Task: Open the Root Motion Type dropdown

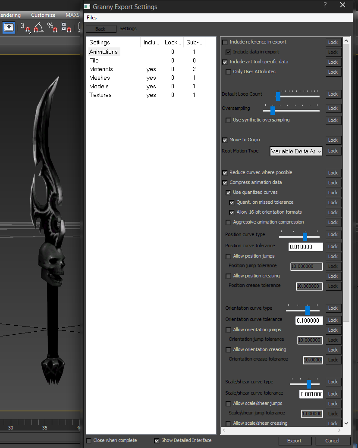Action: coord(296,151)
